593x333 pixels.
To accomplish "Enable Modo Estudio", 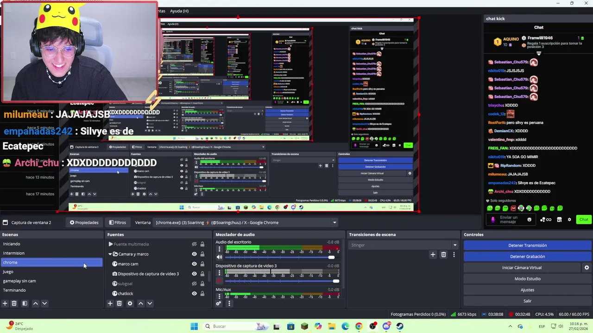I will [x=527, y=279].
